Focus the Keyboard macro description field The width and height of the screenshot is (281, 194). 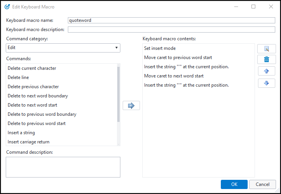(x=171, y=30)
